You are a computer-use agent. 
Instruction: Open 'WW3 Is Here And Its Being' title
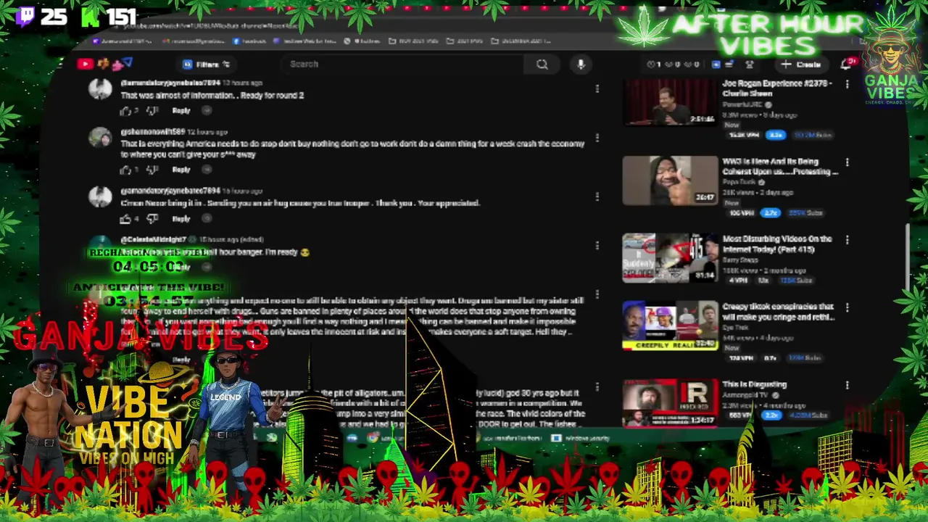point(780,166)
